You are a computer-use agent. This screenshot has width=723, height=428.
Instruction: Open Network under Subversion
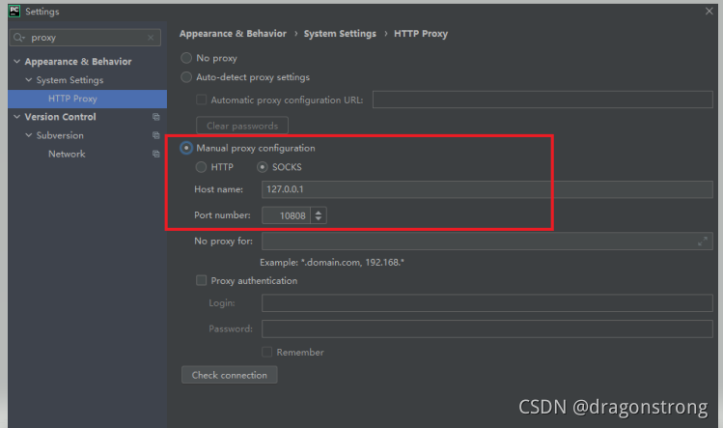(67, 154)
